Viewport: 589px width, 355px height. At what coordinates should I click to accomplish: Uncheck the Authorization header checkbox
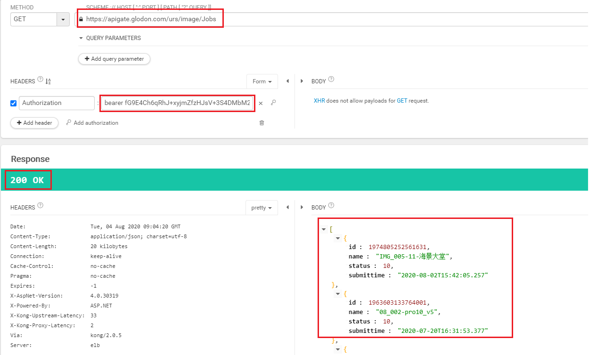(14, 103)
